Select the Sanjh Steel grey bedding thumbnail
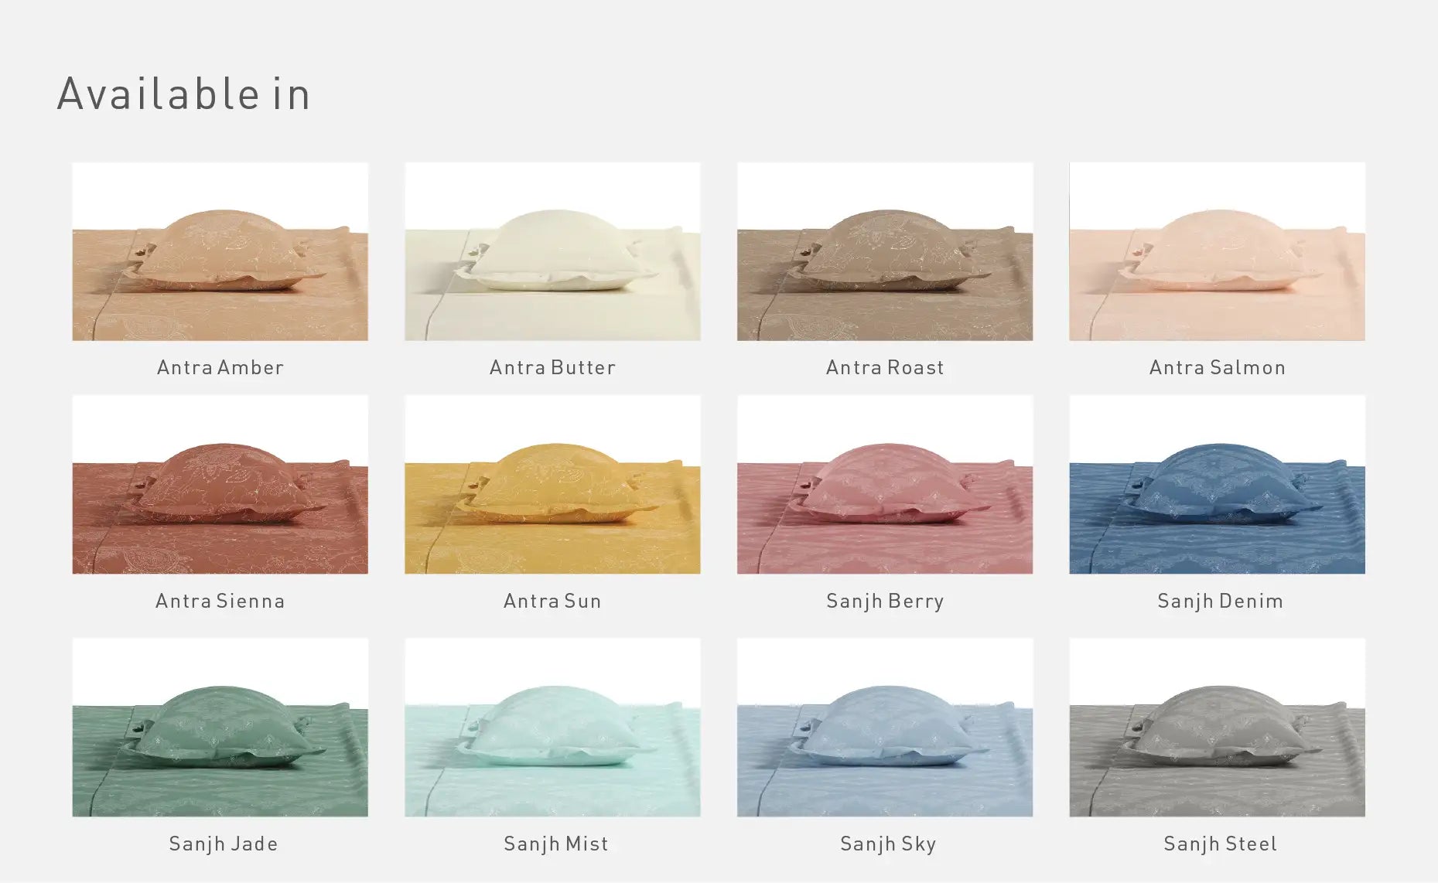Screen dimensions: 1438x883 1217,728
